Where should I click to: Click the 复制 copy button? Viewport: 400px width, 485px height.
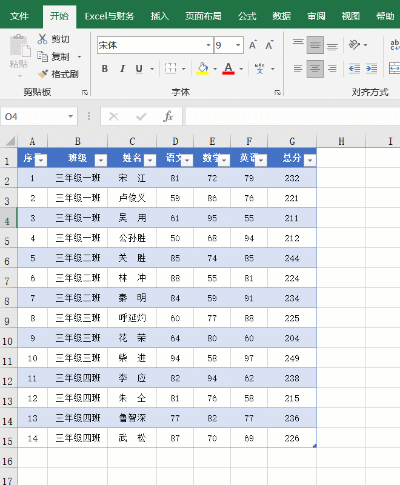pyautogui.click(x=55, y=56)
